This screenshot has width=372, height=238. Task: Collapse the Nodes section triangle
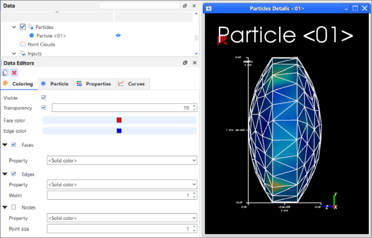[x=5, y=208]
